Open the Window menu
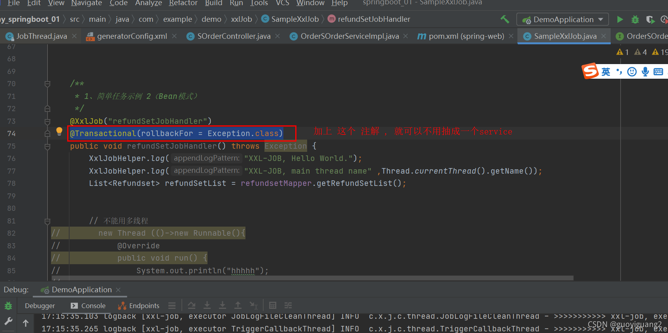668x333 pixels. click(310, 3)
